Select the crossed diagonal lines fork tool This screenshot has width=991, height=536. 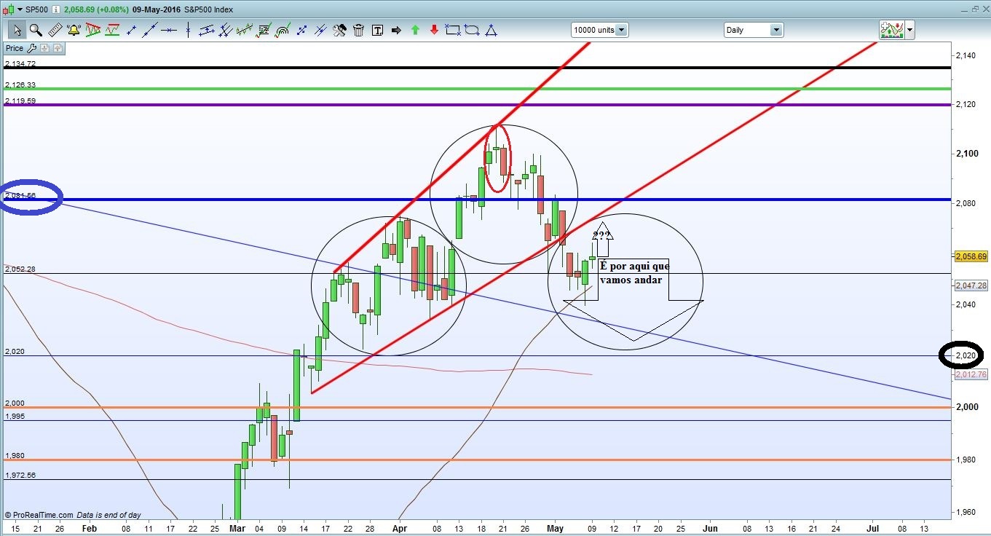[226, 30]
